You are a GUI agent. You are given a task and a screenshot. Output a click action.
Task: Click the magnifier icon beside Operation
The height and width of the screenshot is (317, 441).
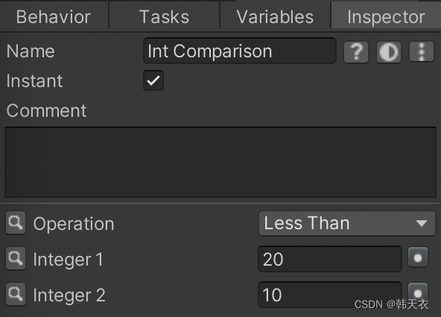[x=16, y=223]
